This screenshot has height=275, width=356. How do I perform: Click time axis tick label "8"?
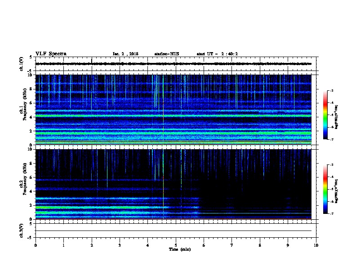[x=260, y=245]
